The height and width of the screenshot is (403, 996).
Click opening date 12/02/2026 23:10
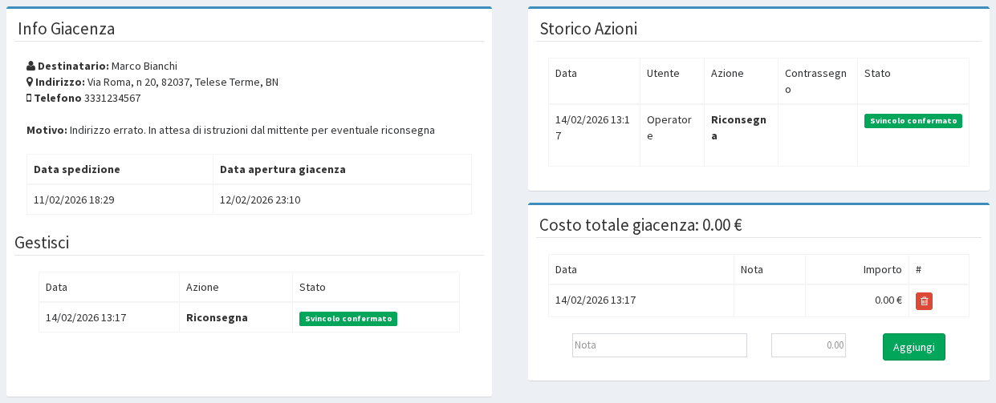pyautogui.click(x=260, y=199)
